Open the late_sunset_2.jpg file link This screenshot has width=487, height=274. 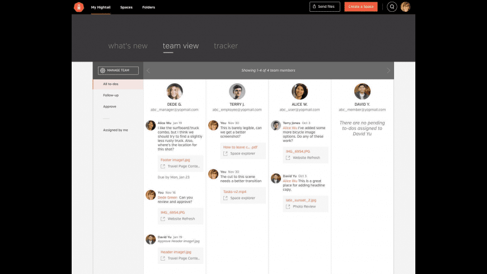click(x=301, y=200)
